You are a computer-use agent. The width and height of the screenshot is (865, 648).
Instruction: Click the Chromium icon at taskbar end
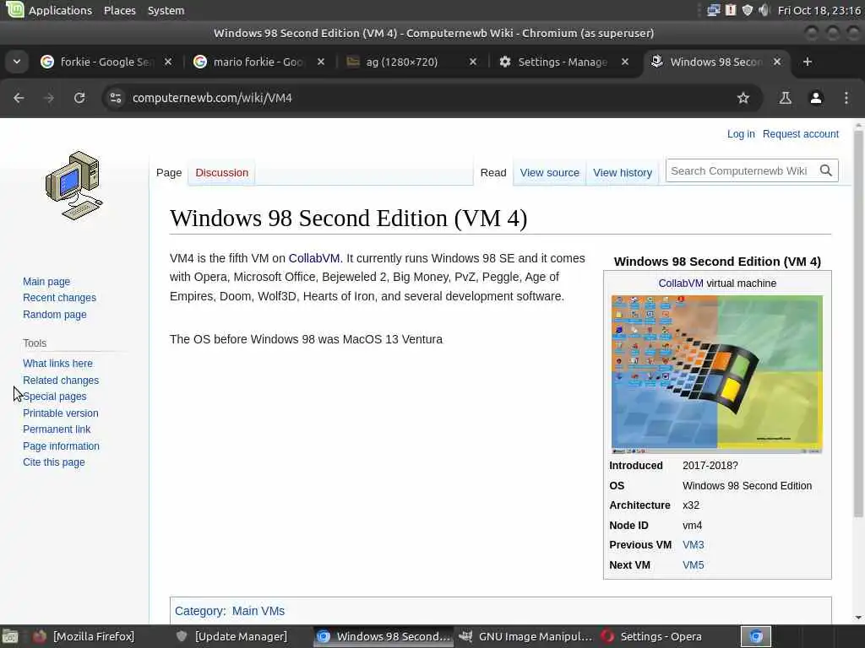tap(755, 636)
